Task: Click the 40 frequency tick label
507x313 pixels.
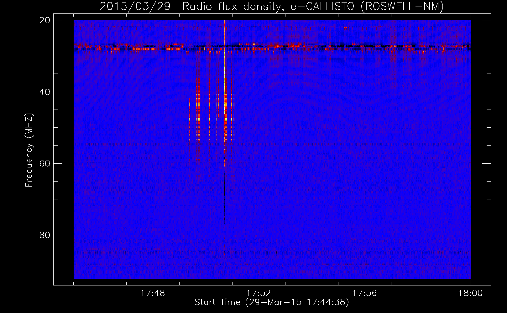Action: pos(45,92)
